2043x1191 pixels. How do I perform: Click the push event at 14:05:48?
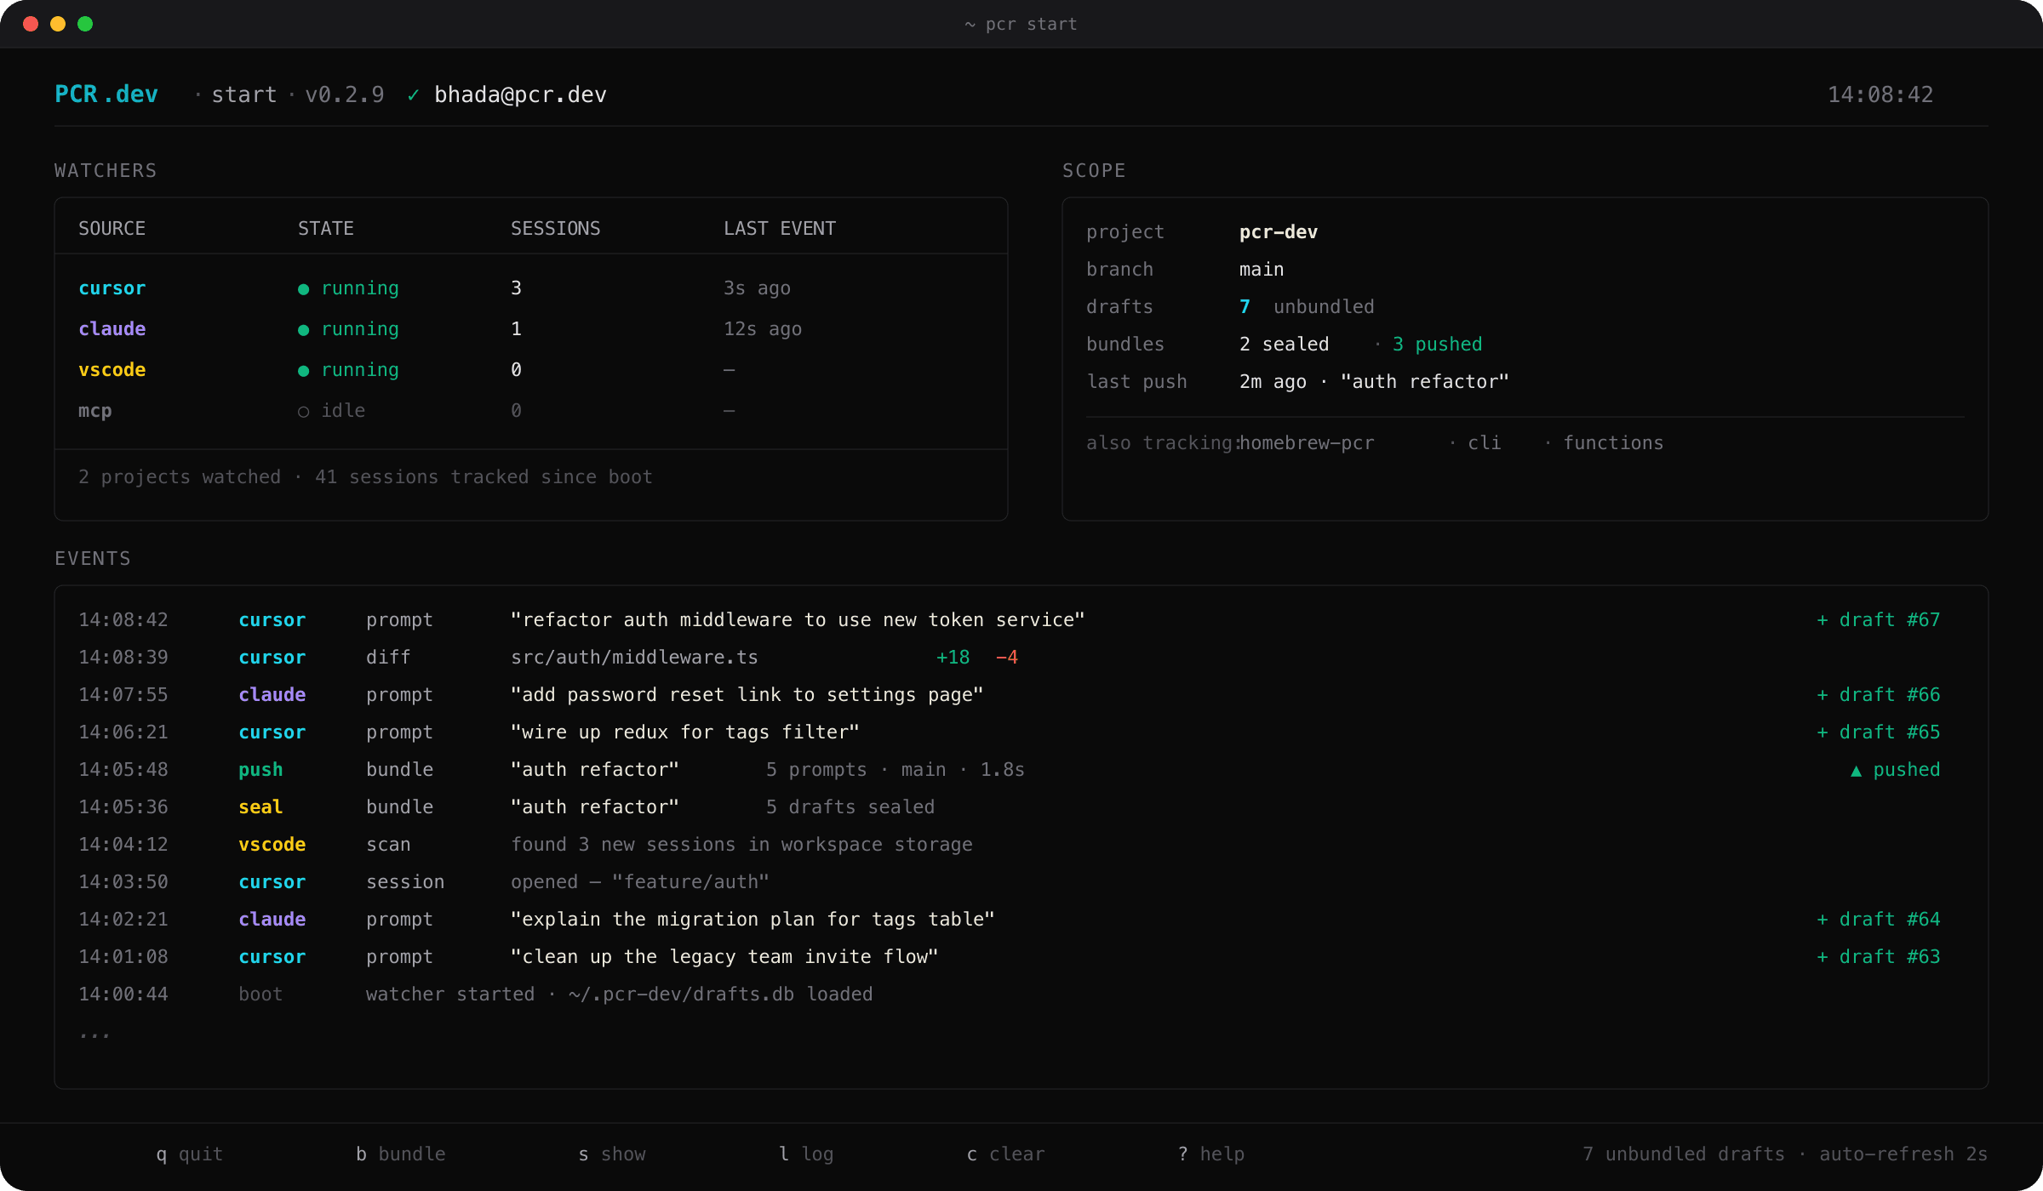pyautogui.click(x=1010, y=770)
